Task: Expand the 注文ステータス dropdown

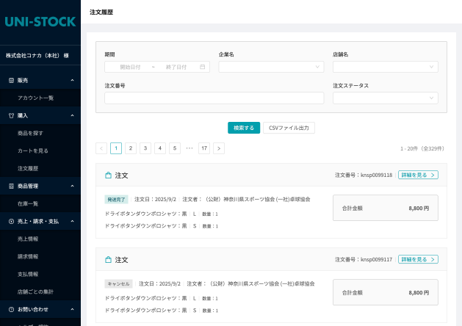Action: click(385, 98)
